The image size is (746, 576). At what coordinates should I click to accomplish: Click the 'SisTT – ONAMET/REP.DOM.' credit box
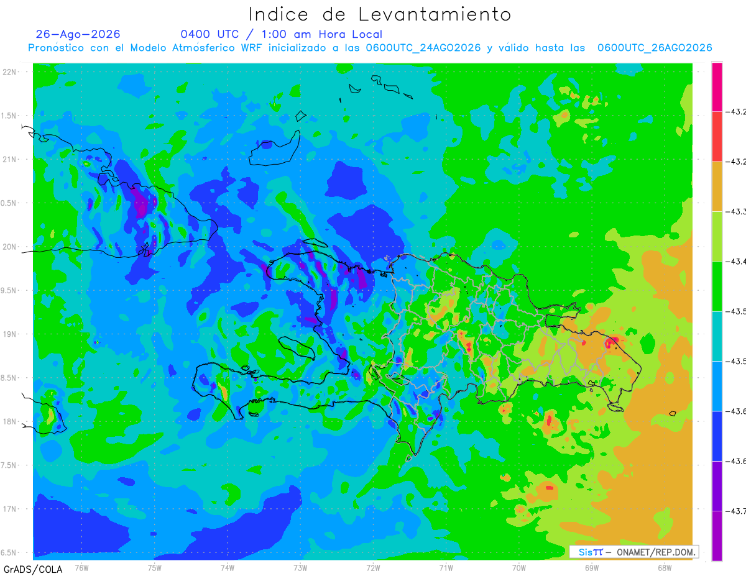(x=634, y=552)
